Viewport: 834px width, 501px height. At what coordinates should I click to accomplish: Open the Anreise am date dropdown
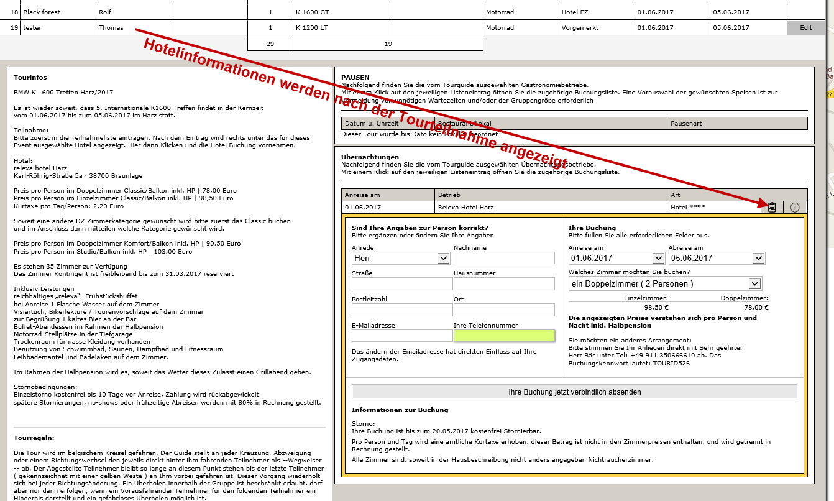[616, 258]
